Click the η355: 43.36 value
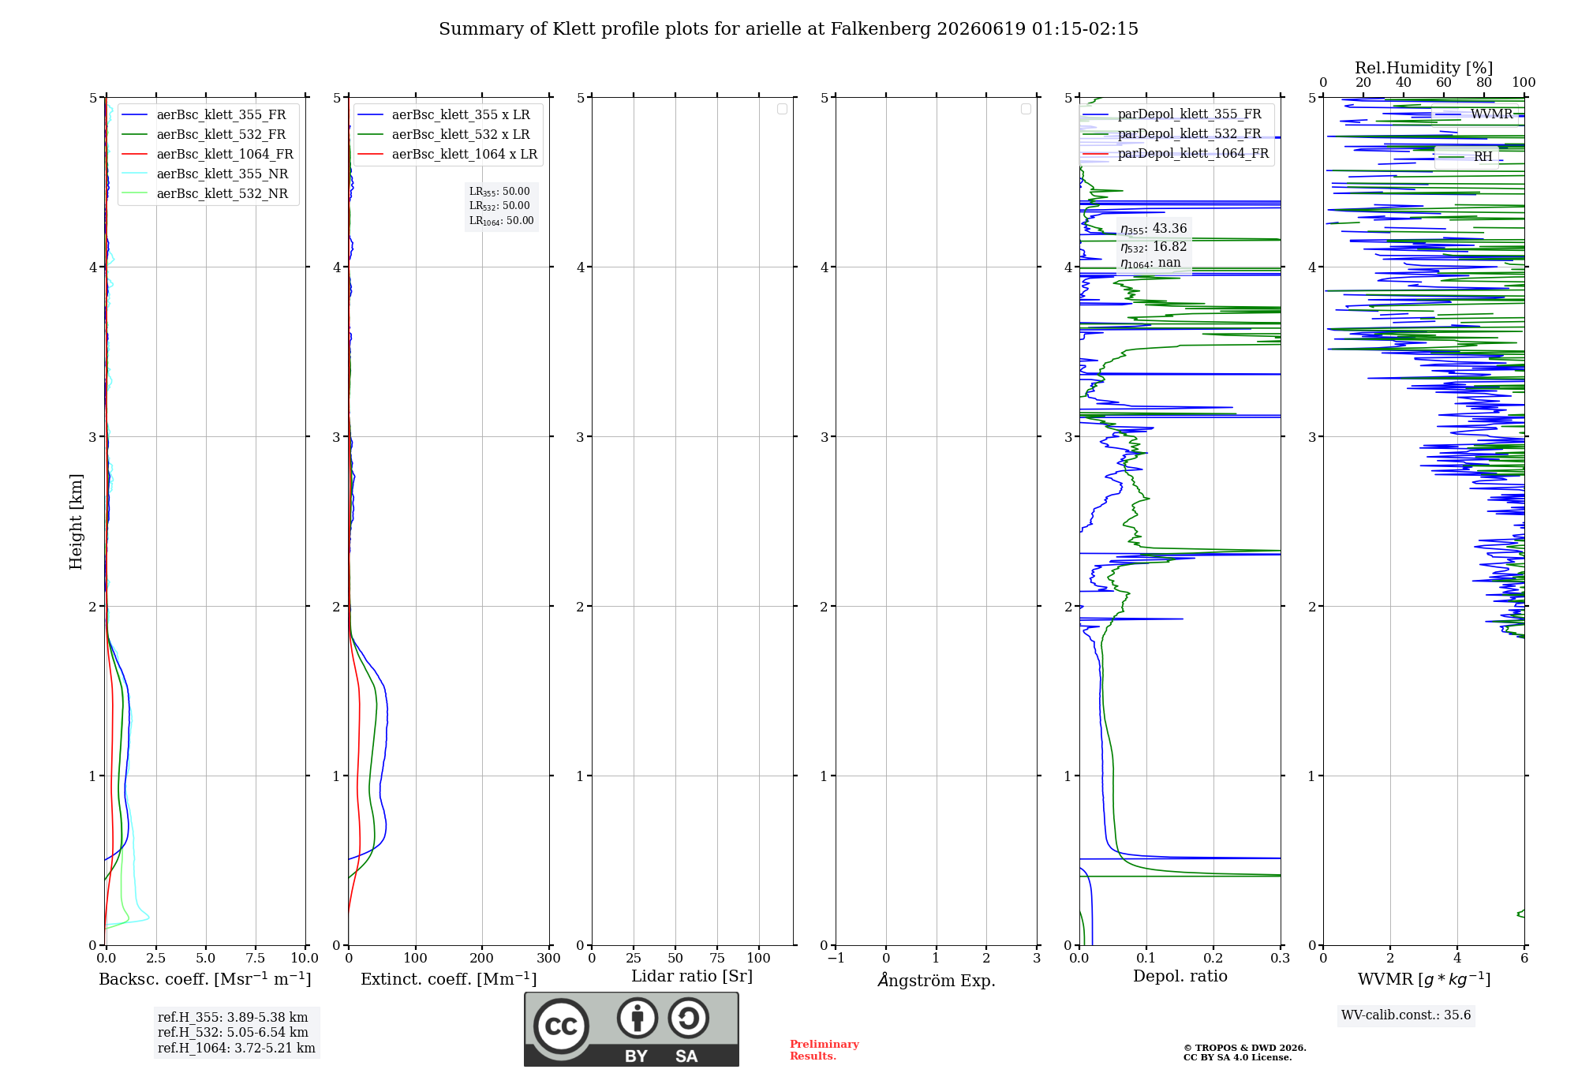The width and height of the screenshot is (1578, 1073). 1154,229
